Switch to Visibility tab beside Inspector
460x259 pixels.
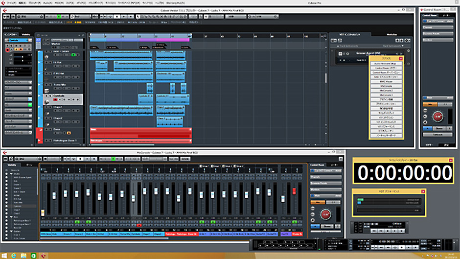point(26,34)
